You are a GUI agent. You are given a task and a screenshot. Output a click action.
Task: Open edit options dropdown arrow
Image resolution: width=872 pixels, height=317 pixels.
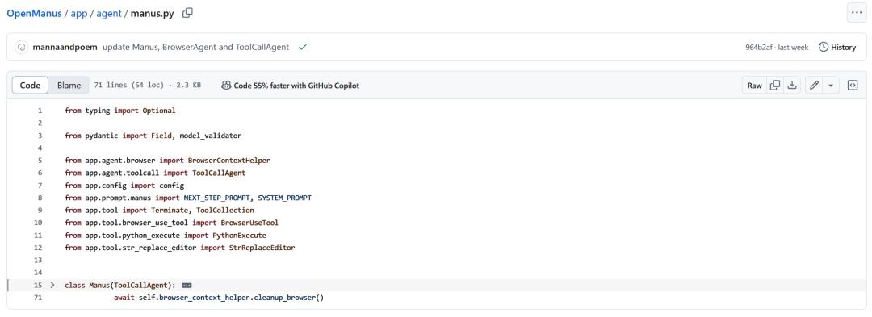coord(831,85)
